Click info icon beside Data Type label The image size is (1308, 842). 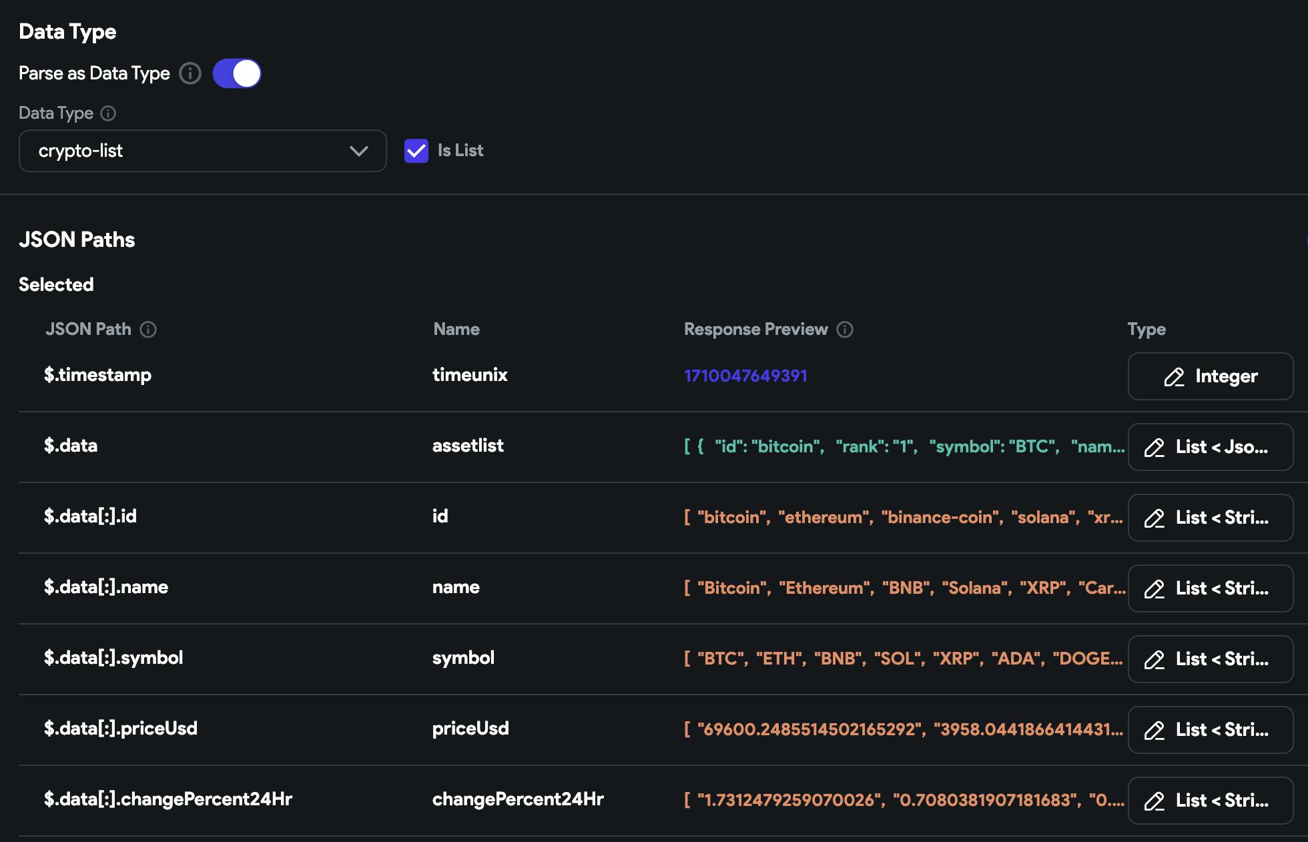108,113
